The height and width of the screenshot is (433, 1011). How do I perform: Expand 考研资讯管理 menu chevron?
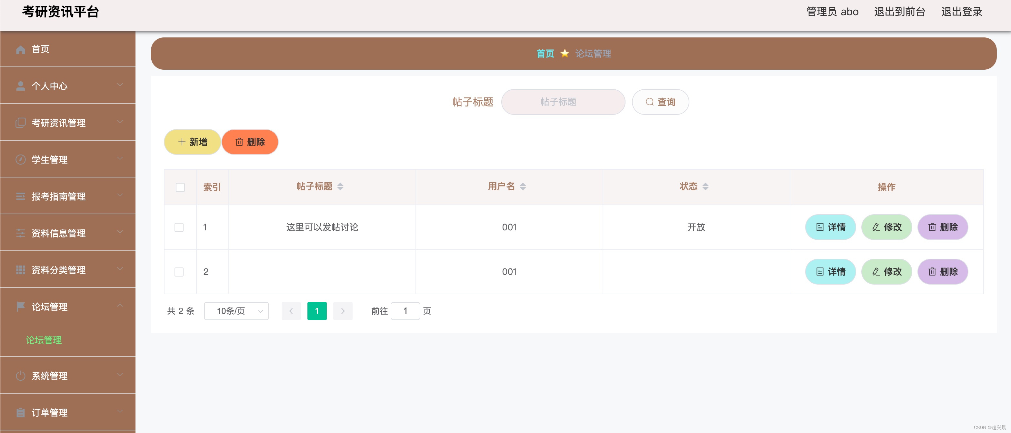120,122
